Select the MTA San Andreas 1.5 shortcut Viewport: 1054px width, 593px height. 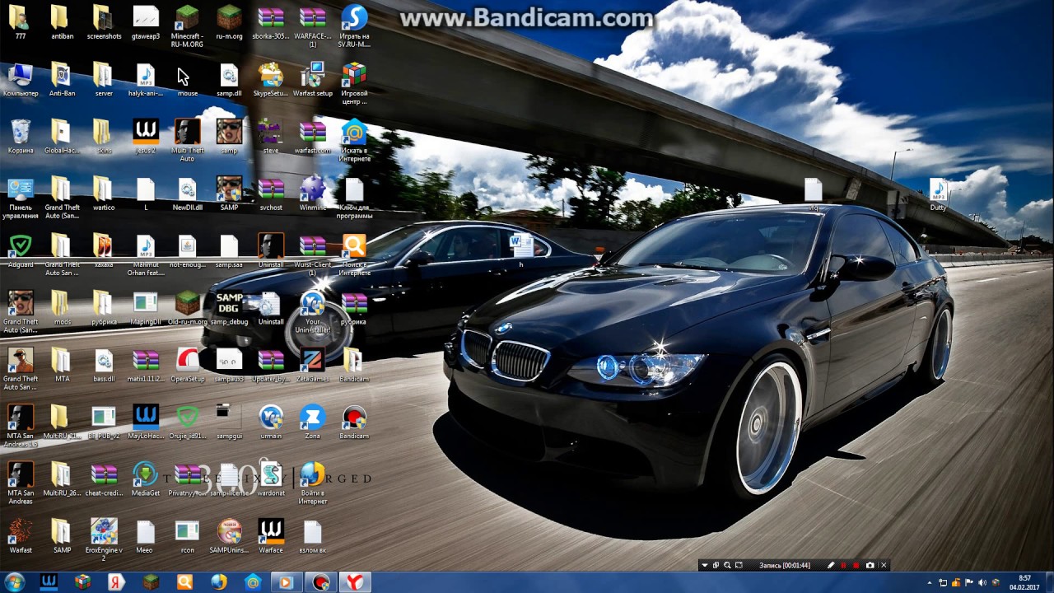pyautogui.click(x=21, y=427)
